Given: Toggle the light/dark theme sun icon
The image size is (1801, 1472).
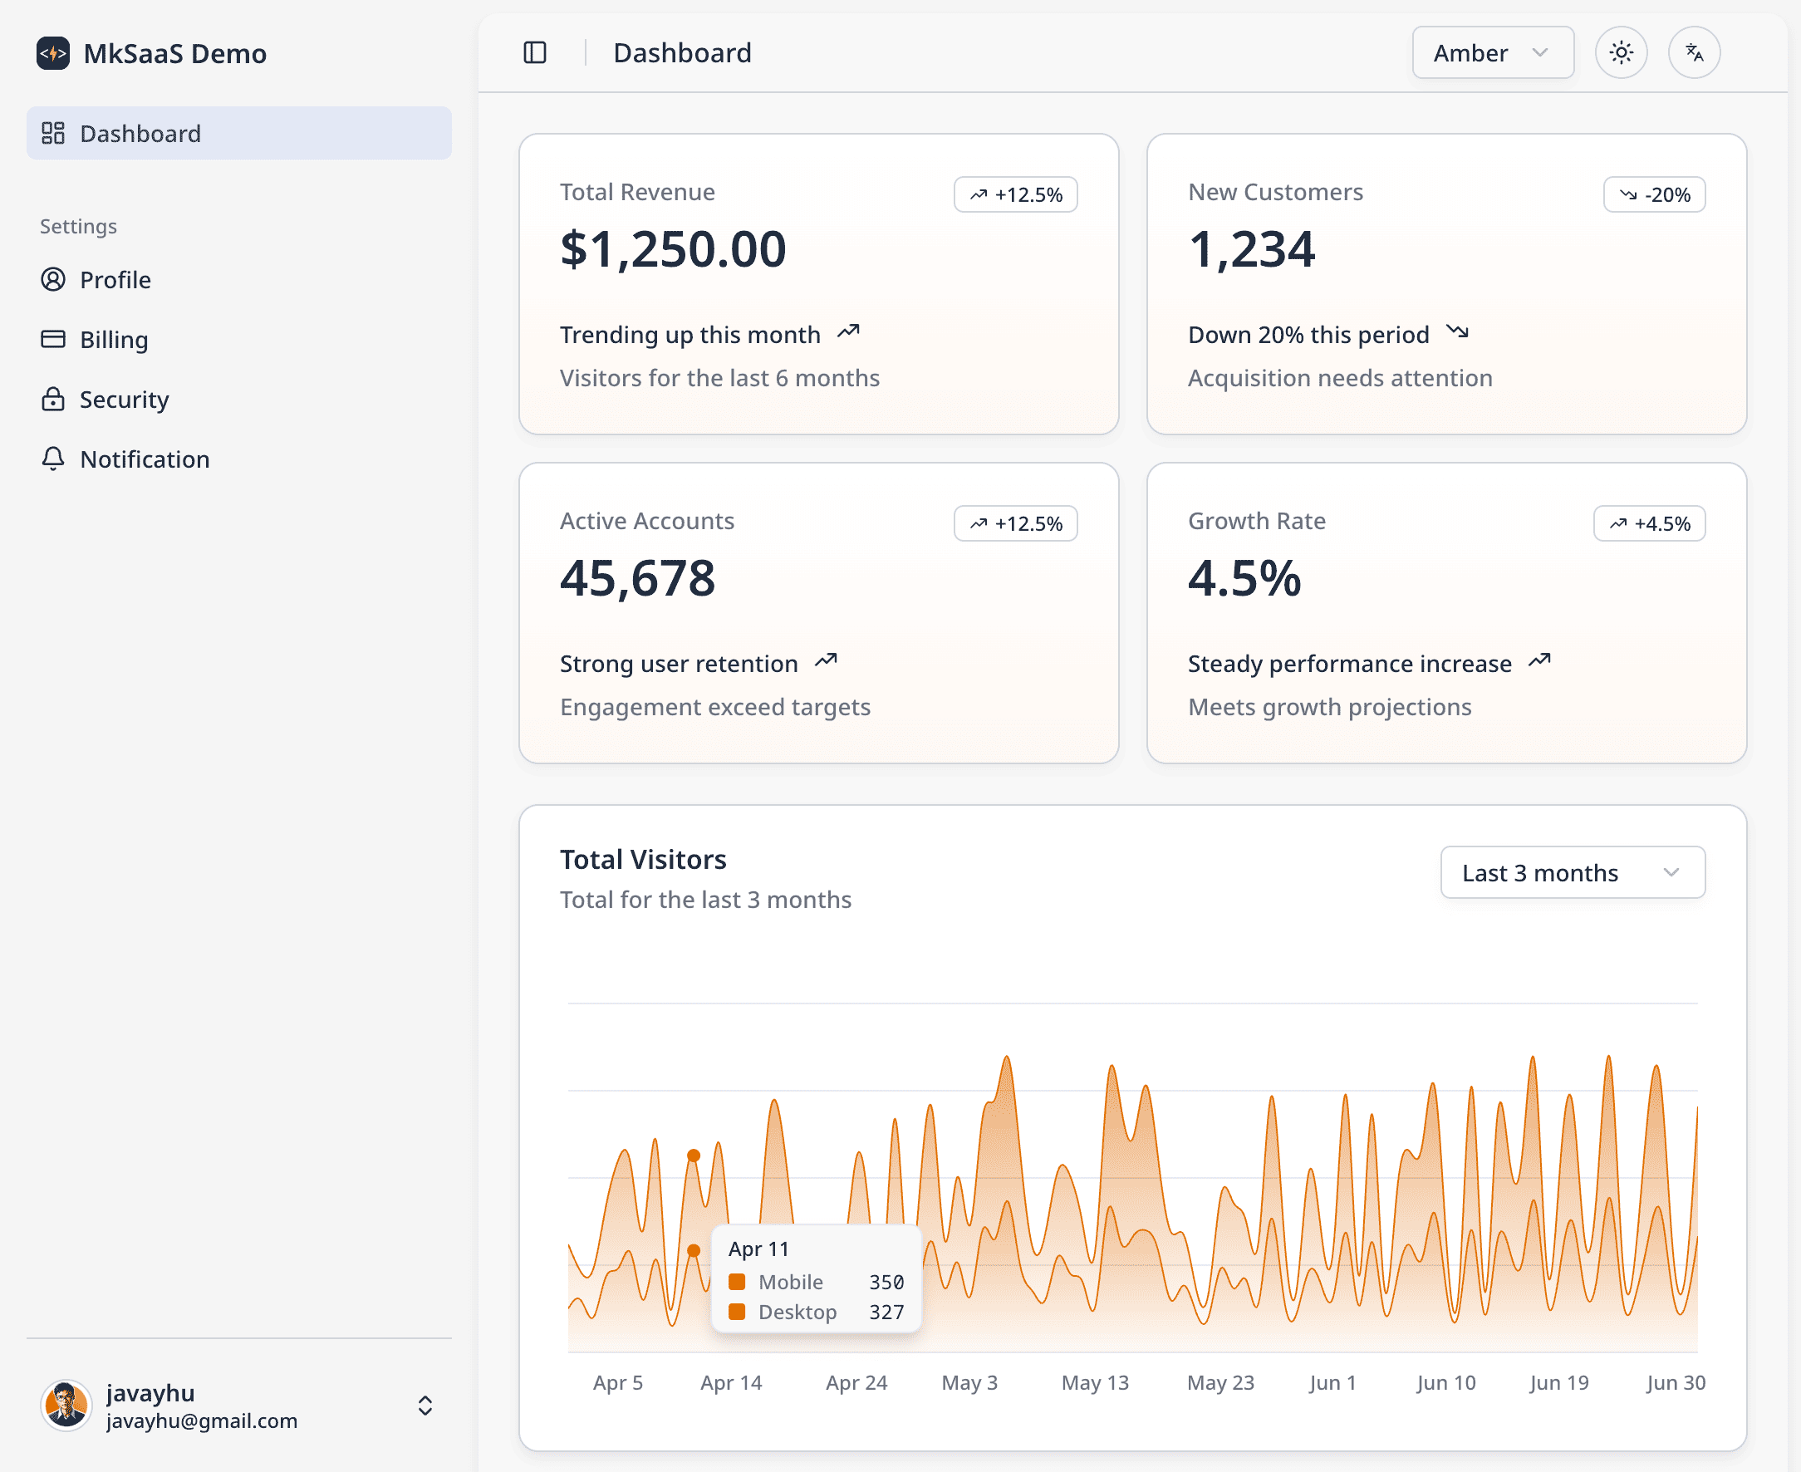Looking at the screenshot, I should (1621, 52).
